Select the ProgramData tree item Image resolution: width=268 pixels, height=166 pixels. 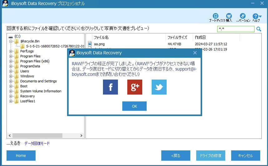[30, 66]
